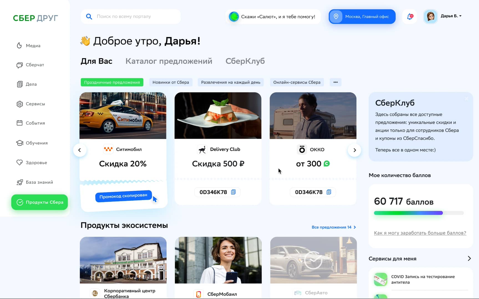The image size is (479, 299).
Task: Select Развлечения на каждый день filter
Action: click(x=231, y=82)
